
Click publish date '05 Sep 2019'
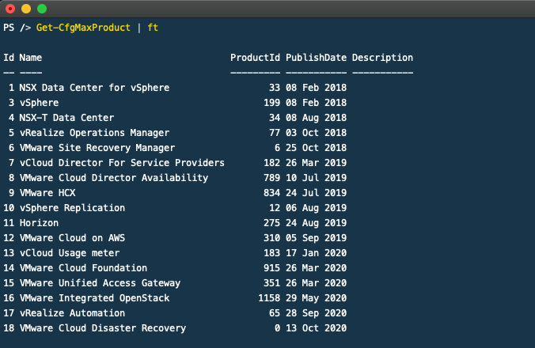pos(317,237)
